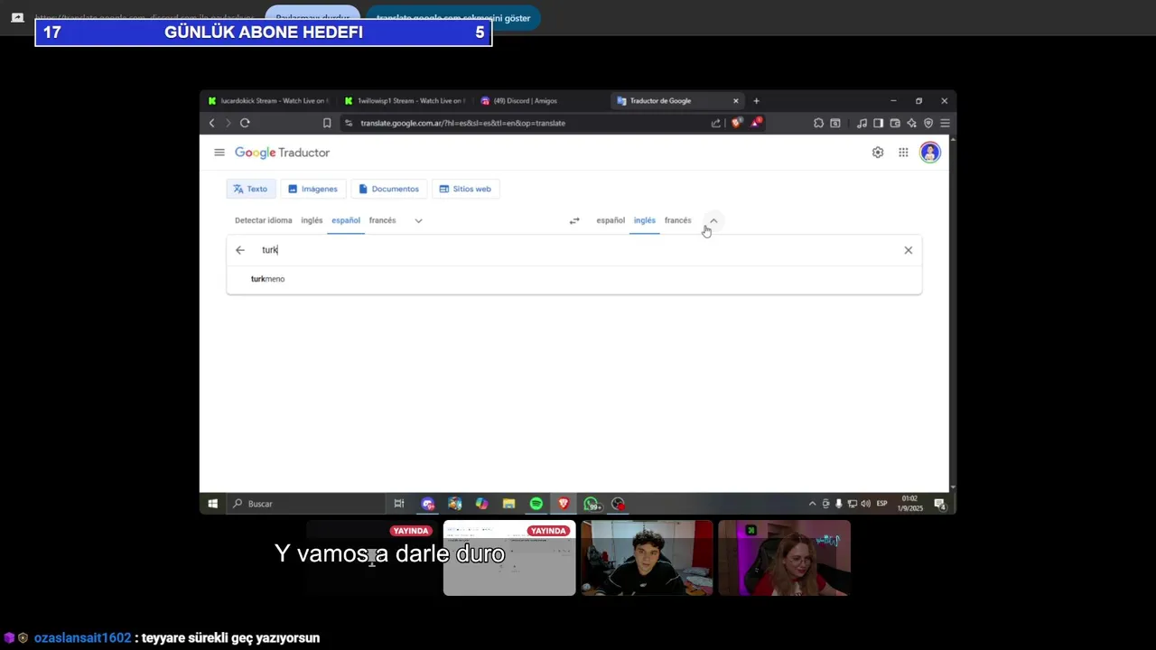This screenshot has width=1156, height=650.
Task: Select the dark-haired man's webcam thumbnail
Action: click(x=647, y=558)
